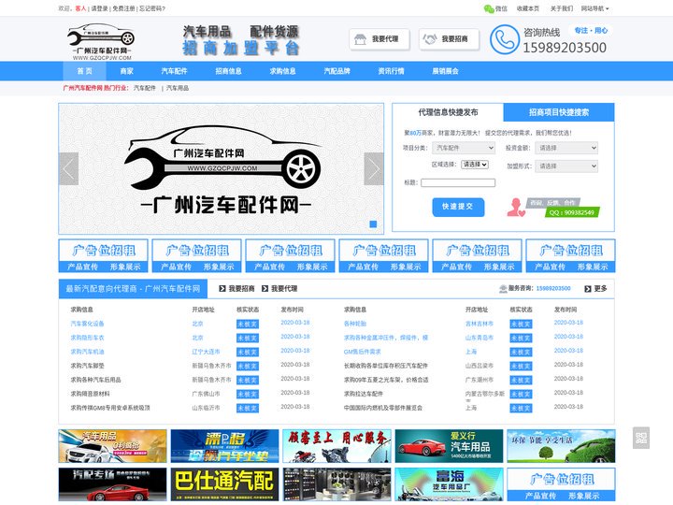Open the 潇程汽车坐垫 banner ad
Viewport: 673px width, 505px height.
224,446
